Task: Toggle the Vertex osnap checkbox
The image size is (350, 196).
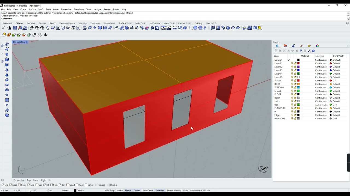Action: point(86,185)
